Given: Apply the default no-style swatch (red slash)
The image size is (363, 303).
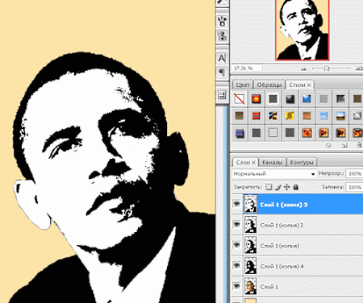Looking at the screenshot, I should click(x=239, y=99).
